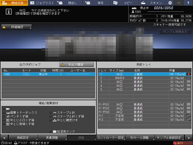This screenshot has width=193, height=145.
Task: Select tray 4 row in paper tray list
Action: tap(145, 86)
